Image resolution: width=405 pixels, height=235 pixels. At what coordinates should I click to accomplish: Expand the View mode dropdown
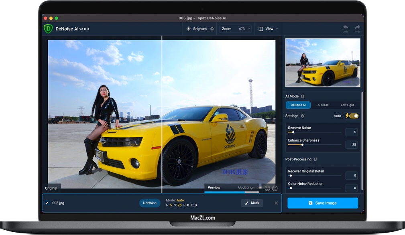pyautogui.click(x=269, y=29)
